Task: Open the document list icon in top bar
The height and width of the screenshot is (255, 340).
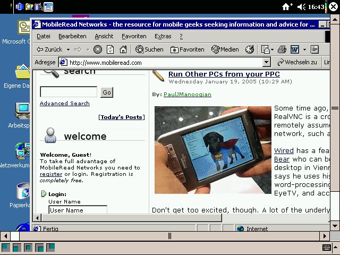Action: 20,7
